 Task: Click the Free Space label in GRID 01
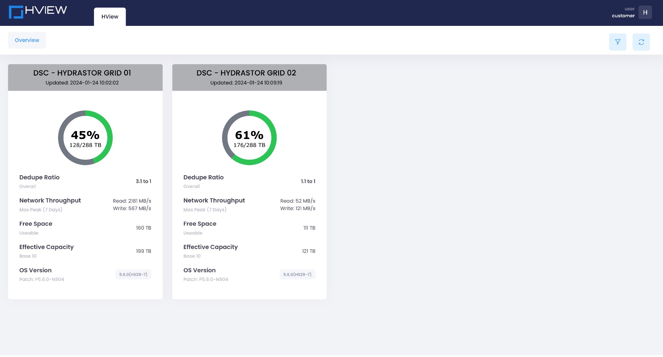[36, 224]
